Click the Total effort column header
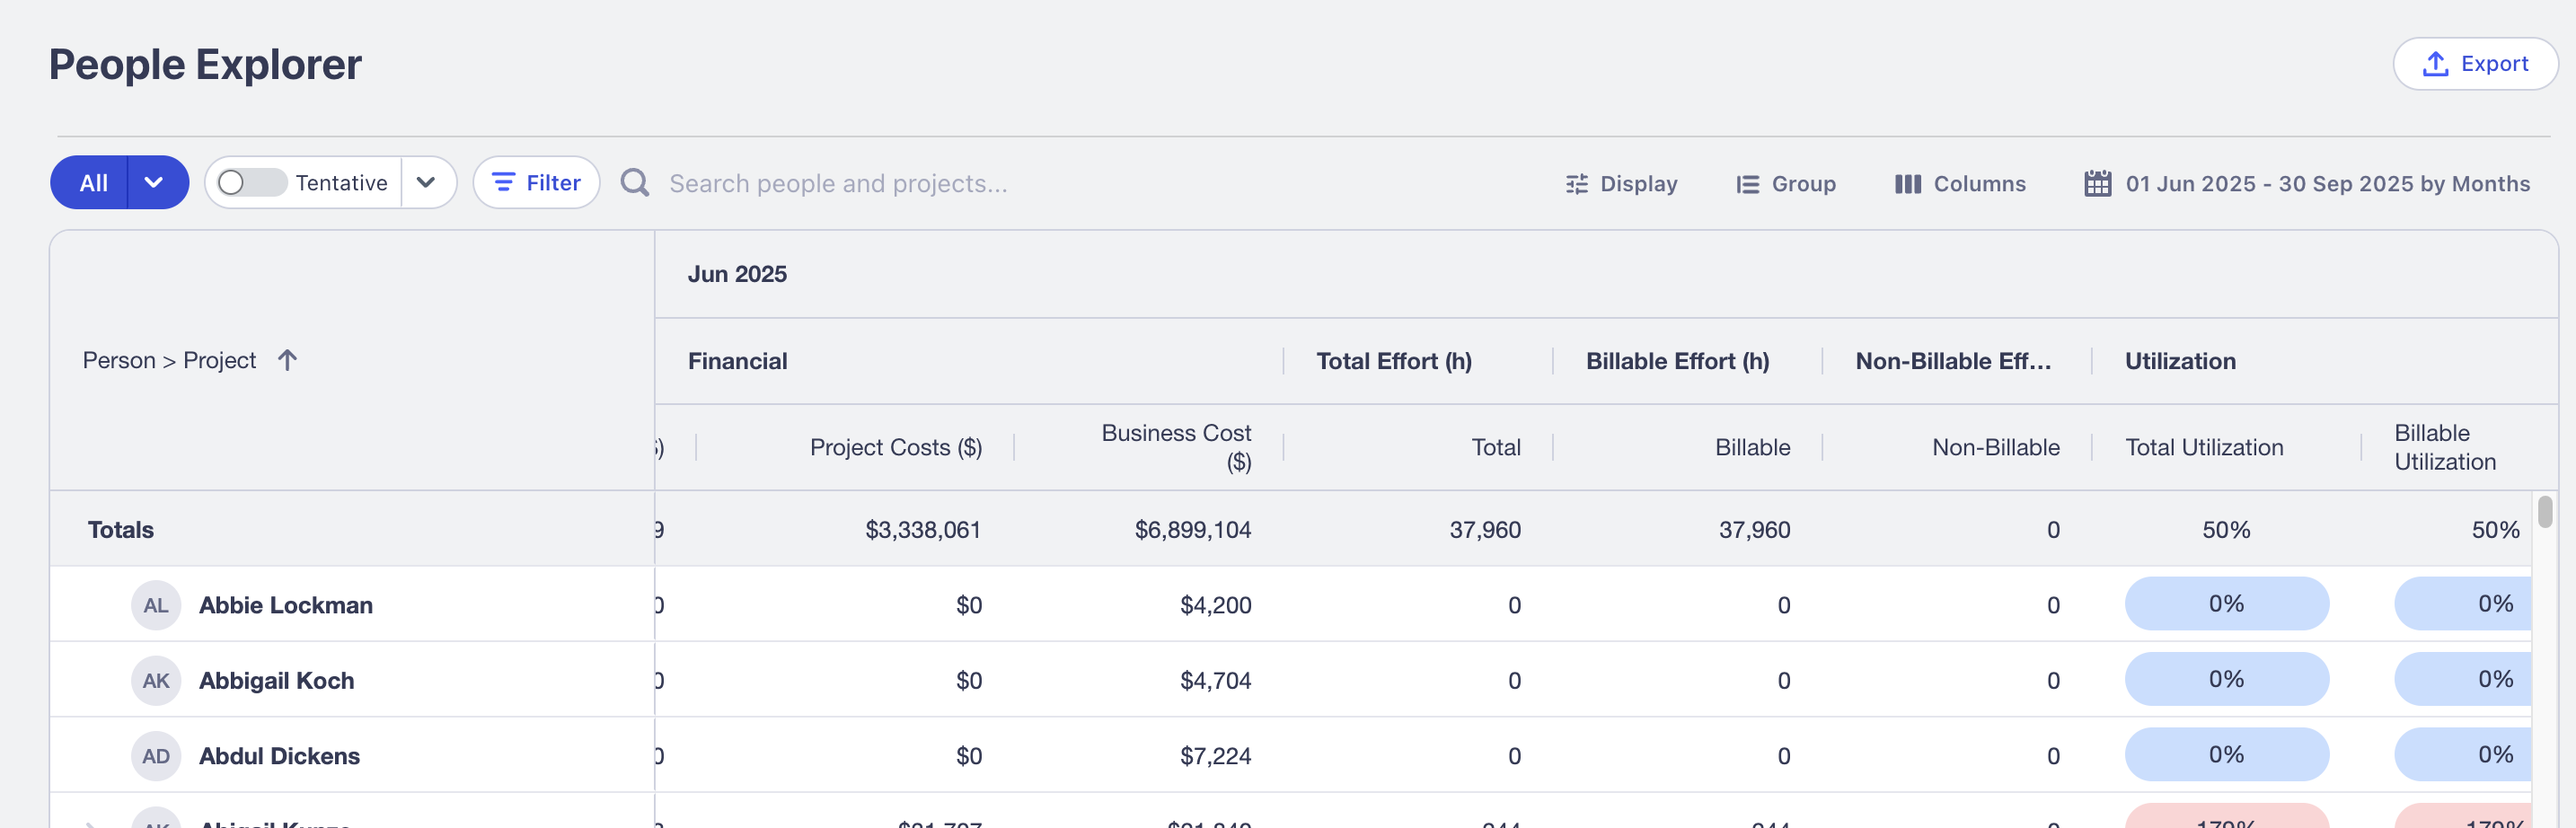The image size is (2576, 828). click(1496, 447)
